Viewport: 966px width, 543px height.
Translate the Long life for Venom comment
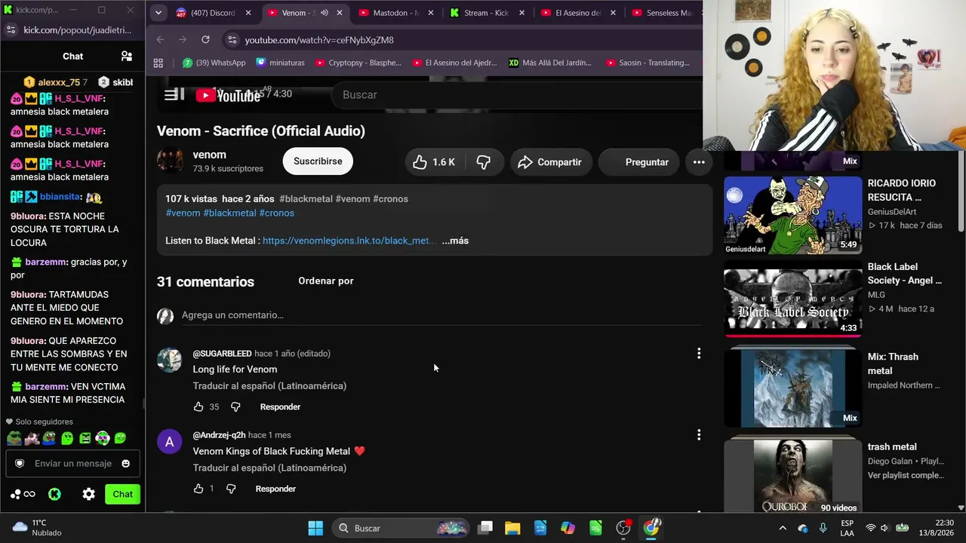pyautogui.click(x=269, y=385)
